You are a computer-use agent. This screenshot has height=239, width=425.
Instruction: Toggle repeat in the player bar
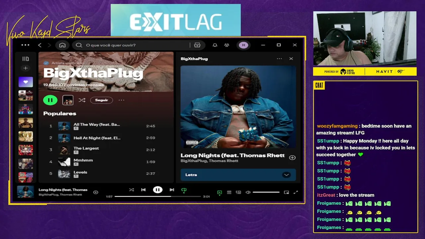pyautogui.click(x=184, y=190)
